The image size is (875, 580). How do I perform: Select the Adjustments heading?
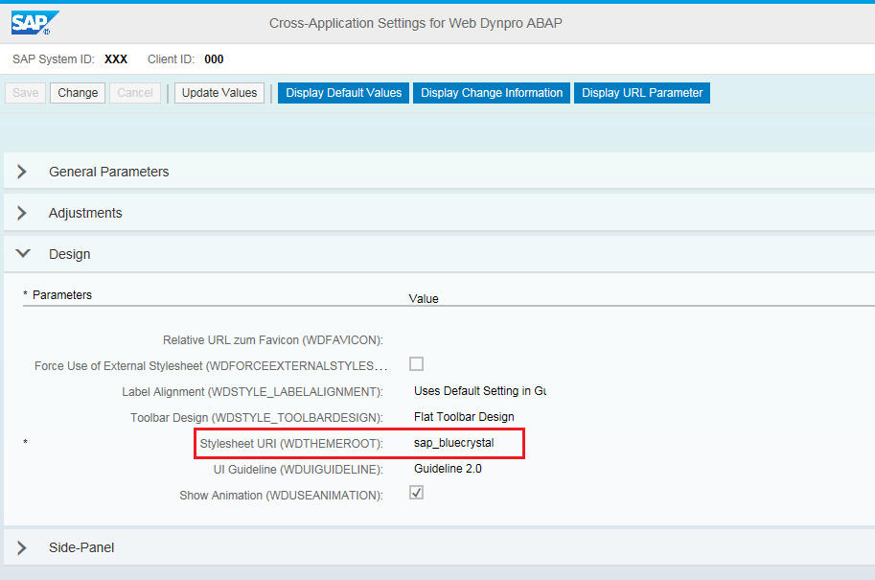85,213
